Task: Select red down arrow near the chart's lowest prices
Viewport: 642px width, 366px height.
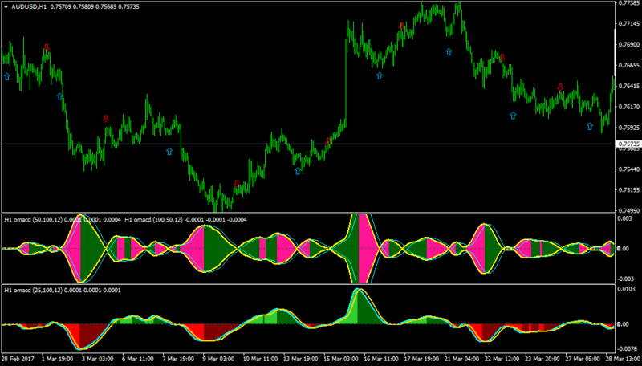Action: pyautogui.click(x=236, y=184)
